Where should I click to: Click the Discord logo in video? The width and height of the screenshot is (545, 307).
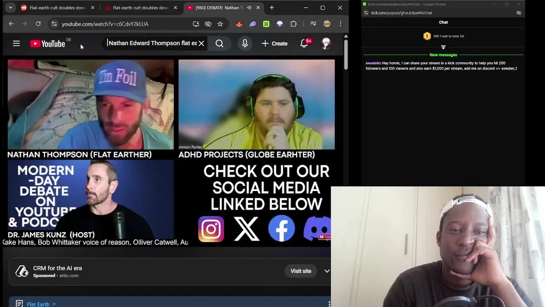pos(317,229)
